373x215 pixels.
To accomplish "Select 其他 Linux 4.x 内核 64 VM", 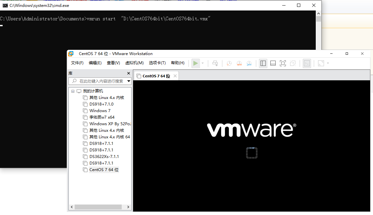I will (110, 137).
